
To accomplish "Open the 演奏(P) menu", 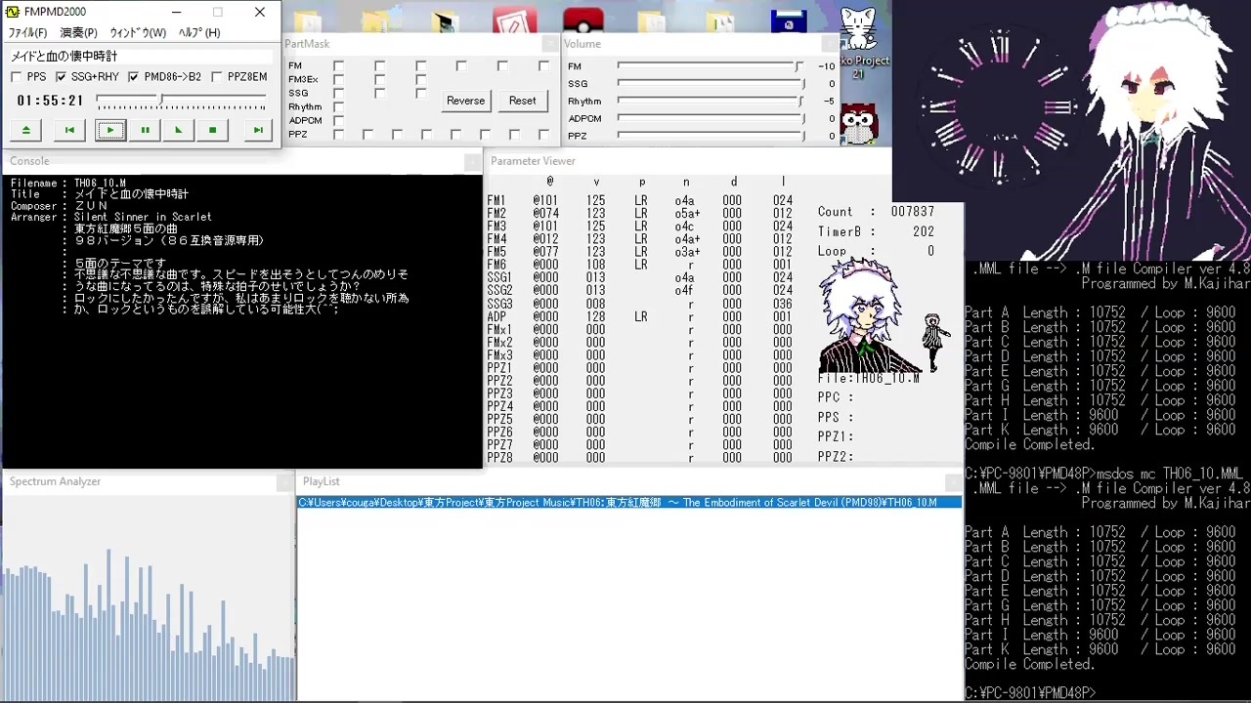I will [x=78, y=33].
